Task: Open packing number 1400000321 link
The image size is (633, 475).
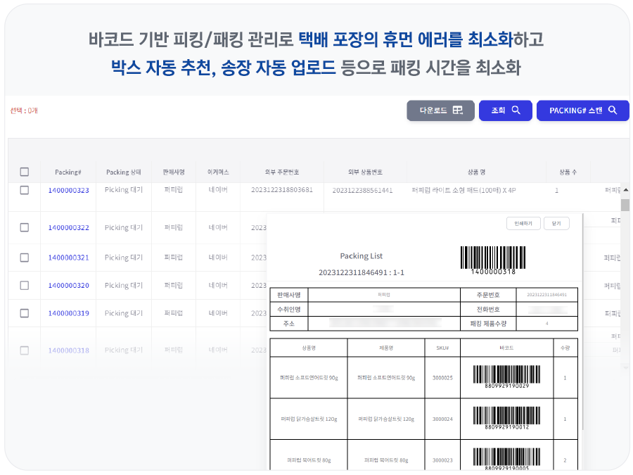Action: [68, 258]
